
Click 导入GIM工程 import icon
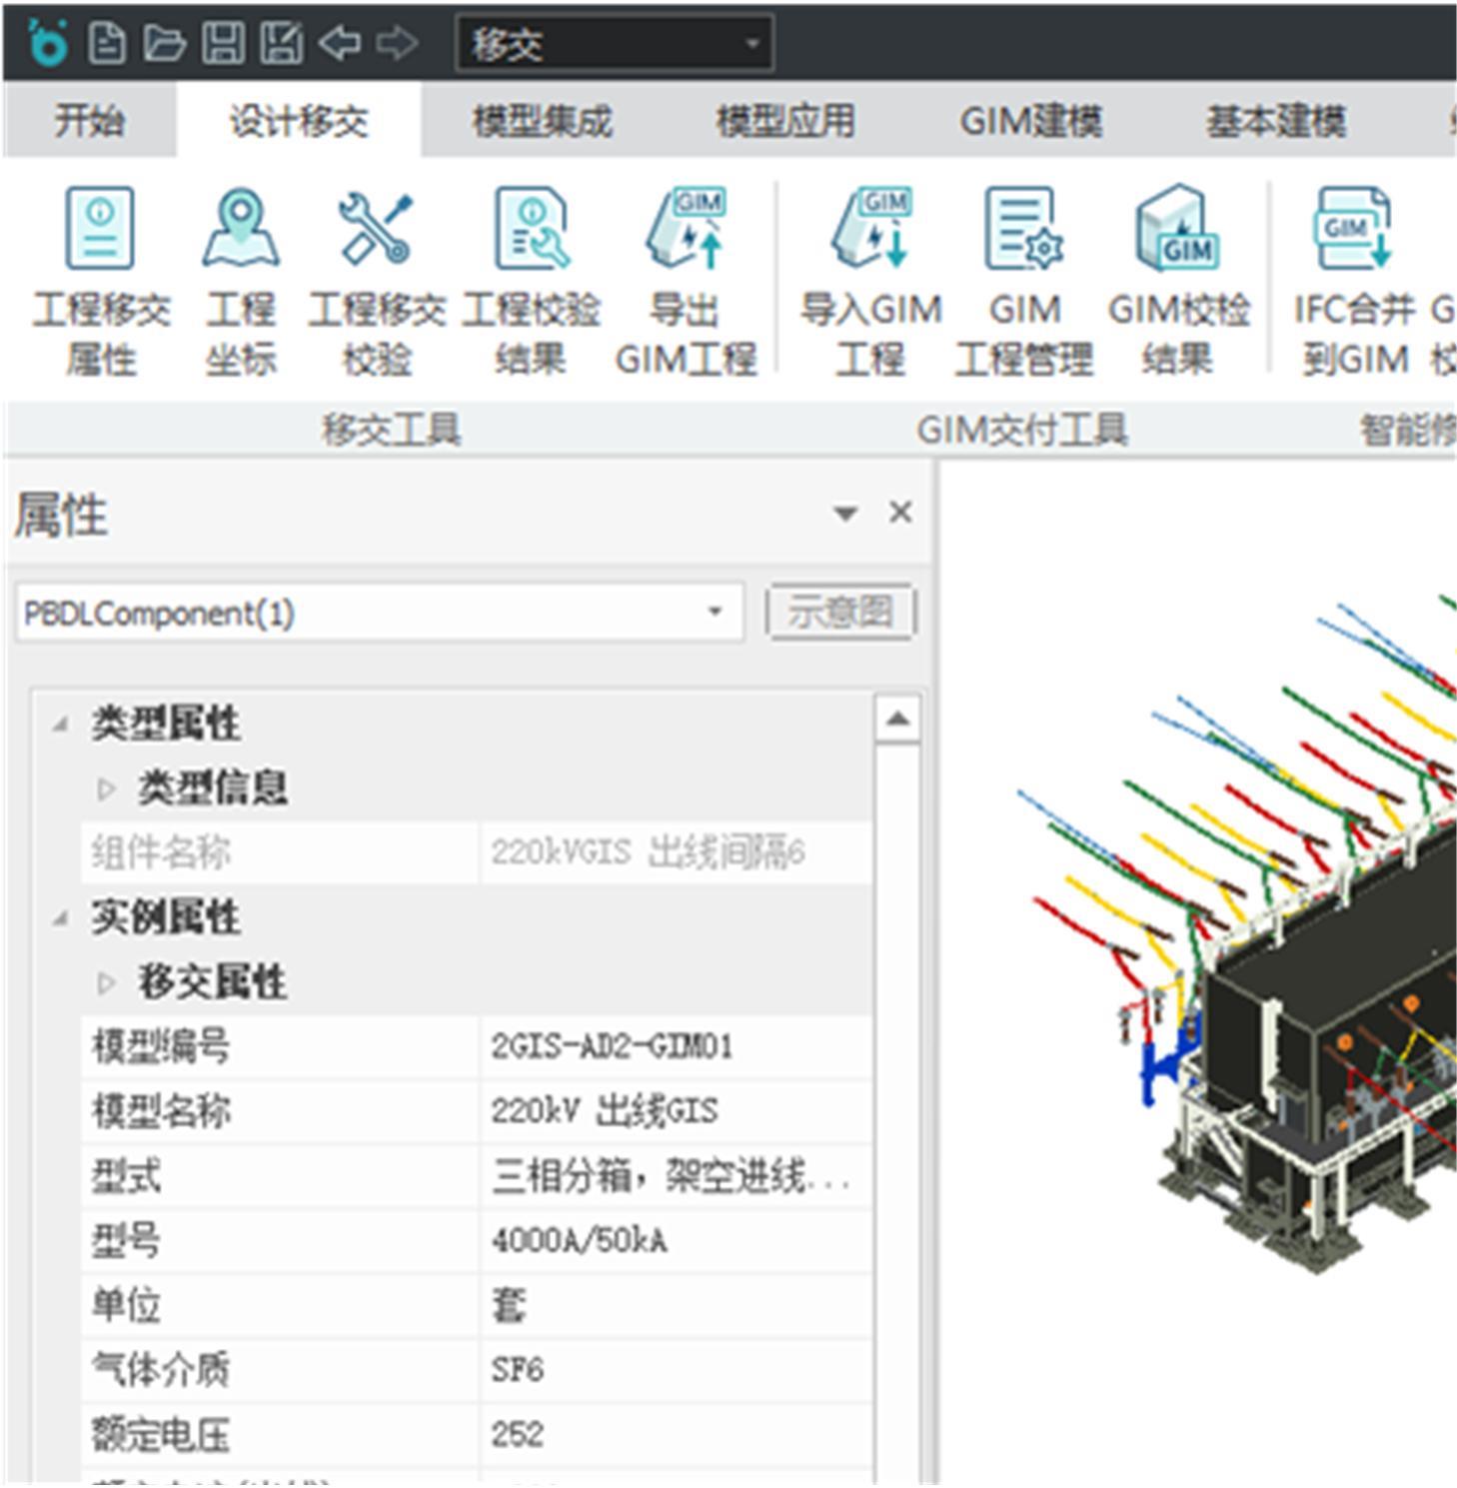(x=870, y=230)
